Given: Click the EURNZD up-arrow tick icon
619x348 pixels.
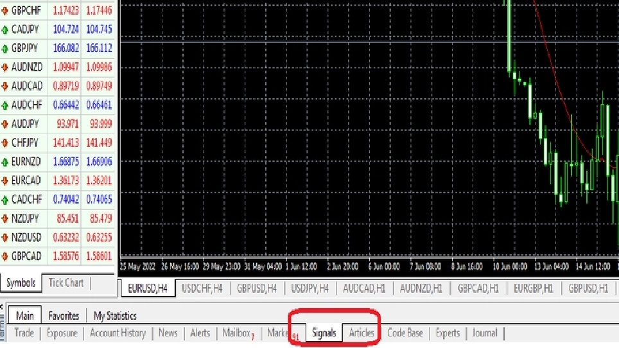Looking at the screenshot, I should click(x=4, y=162).
